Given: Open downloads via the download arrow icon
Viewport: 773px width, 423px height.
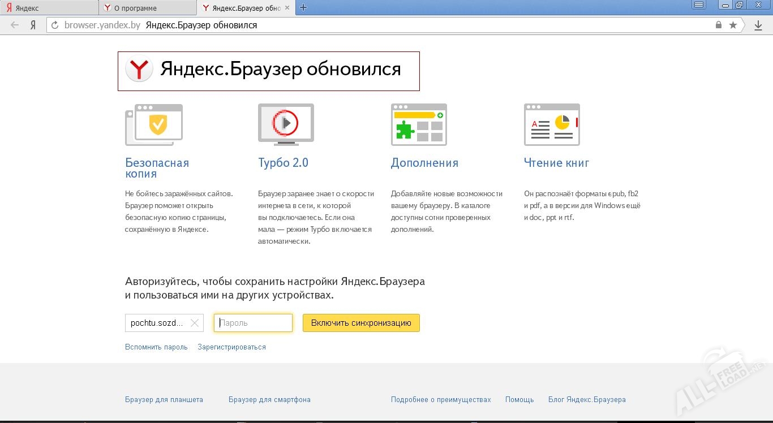Looking at the screenshot, I should click(758, 25).
